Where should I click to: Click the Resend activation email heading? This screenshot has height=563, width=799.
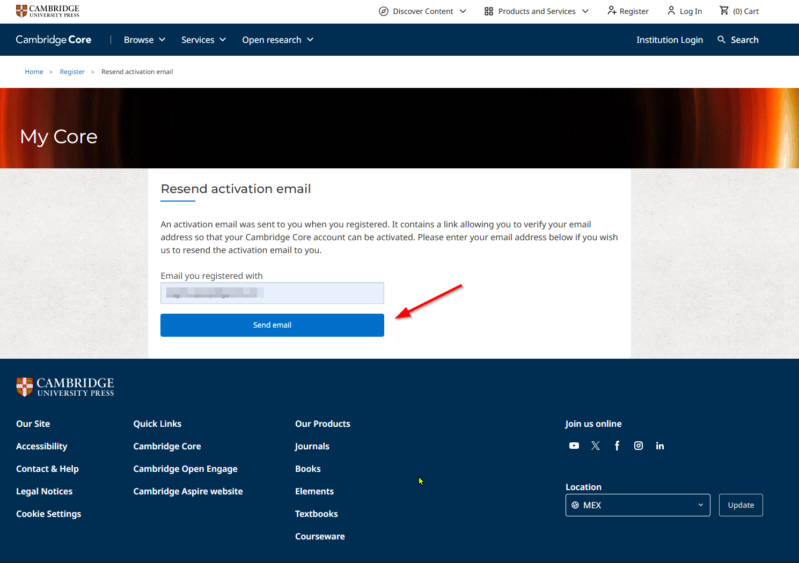[x=236, y=189]
